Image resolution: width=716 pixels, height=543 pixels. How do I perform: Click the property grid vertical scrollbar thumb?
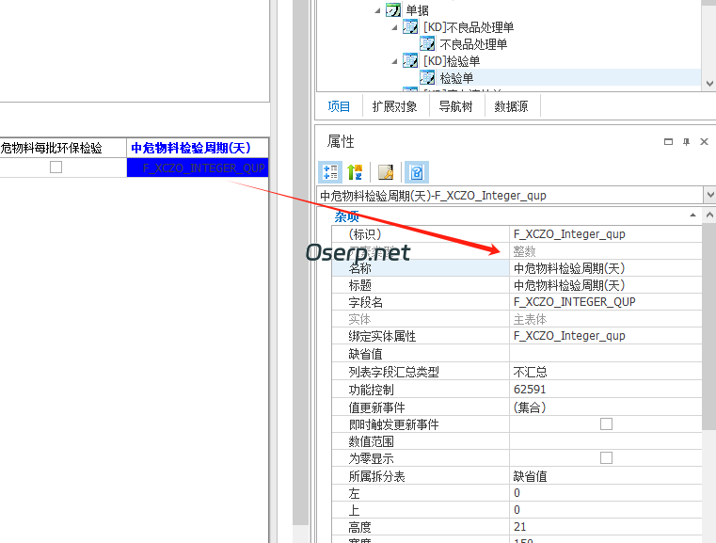(709, 326)
